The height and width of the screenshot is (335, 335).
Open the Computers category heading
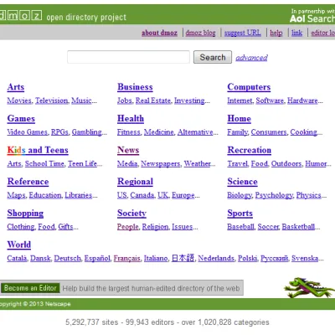249,87
